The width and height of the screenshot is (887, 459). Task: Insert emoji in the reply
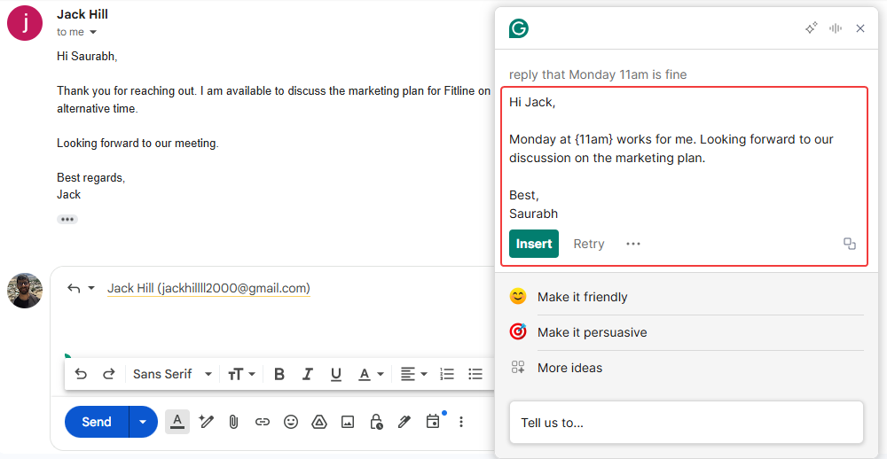coord(291,422)
